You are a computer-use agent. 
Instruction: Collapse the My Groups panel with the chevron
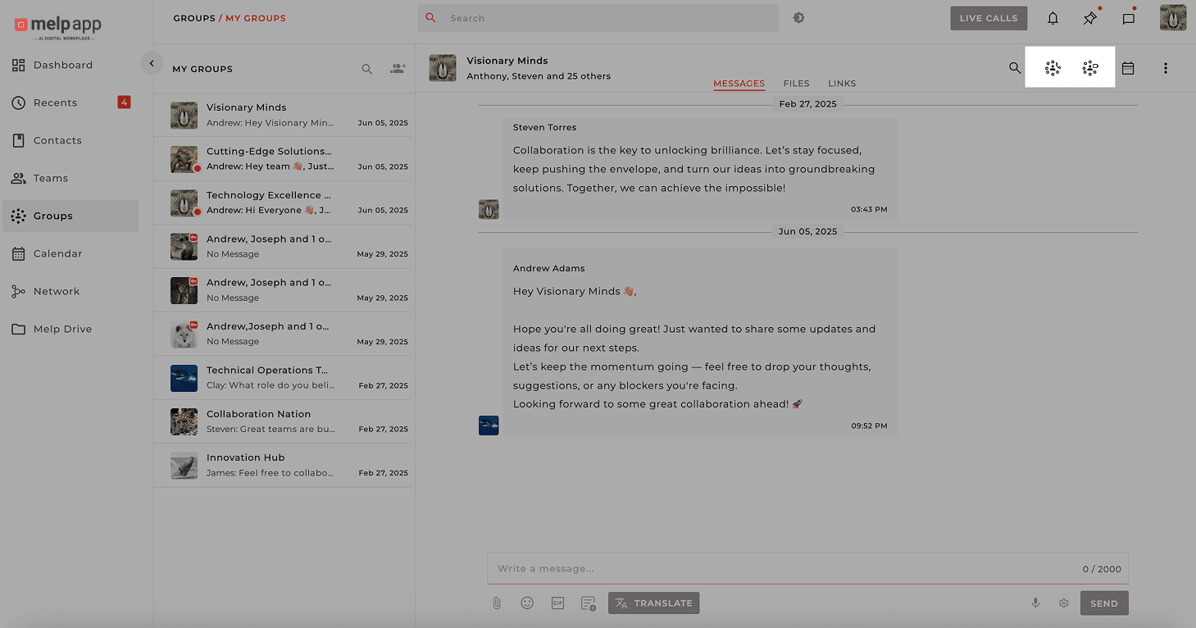click(152, 62)
